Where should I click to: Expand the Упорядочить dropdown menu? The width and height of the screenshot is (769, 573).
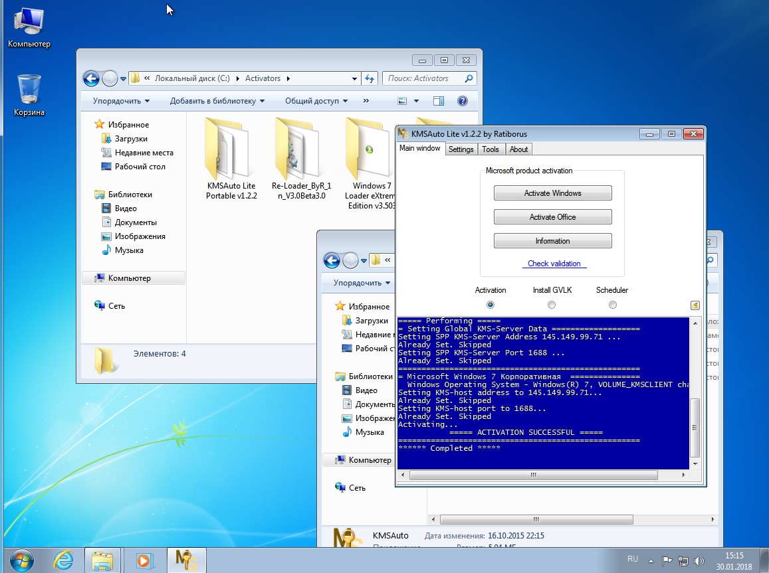[x=121, y=101]
